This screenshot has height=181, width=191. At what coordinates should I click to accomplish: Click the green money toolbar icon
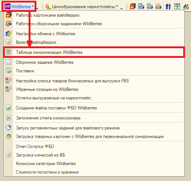pos(177,6)
